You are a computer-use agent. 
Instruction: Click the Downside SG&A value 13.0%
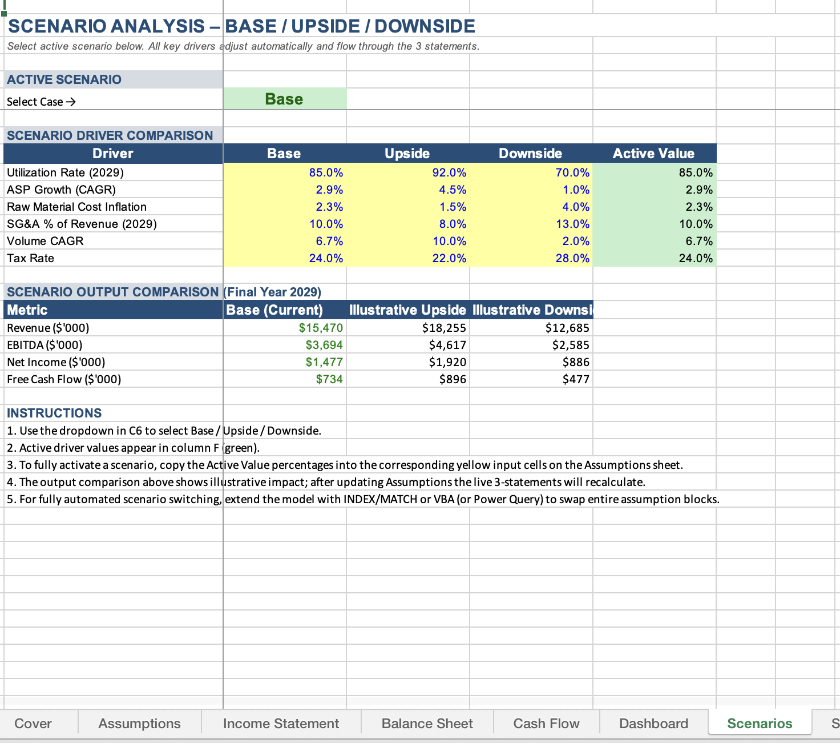(531, 224)
